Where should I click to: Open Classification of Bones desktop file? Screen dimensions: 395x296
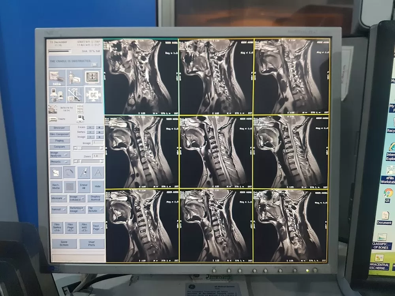(382, 241)
